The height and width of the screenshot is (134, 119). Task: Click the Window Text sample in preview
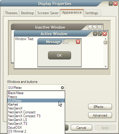(x=24, y=39)
